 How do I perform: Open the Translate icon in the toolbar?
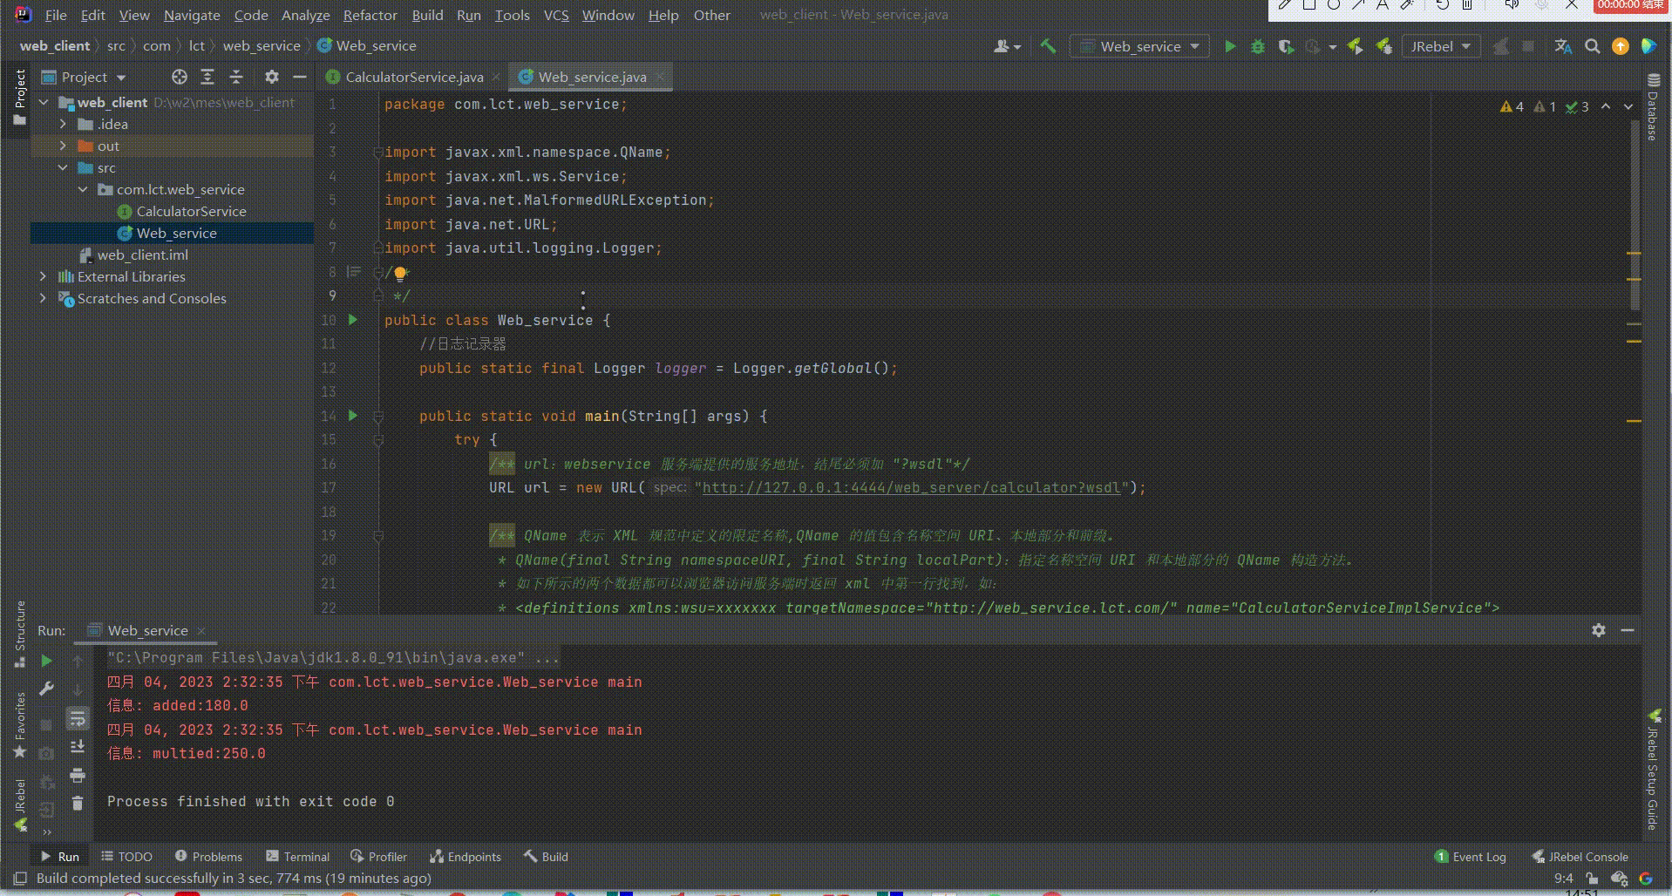tap(1564, 46)
